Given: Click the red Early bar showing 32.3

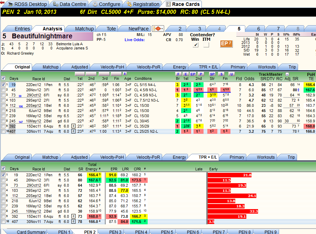Looking at the screenshot, I should (233, 212).
